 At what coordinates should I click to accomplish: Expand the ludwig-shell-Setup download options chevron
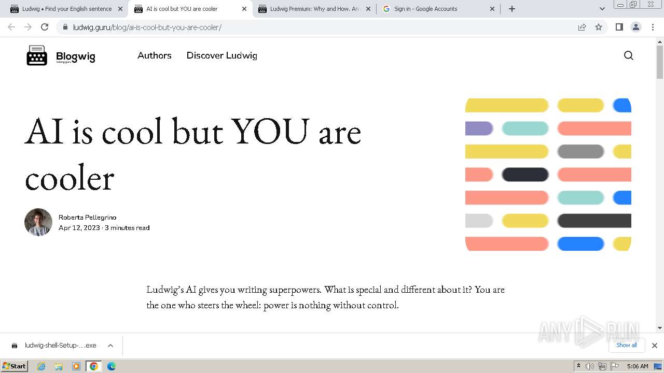click(x=110, y=346)
